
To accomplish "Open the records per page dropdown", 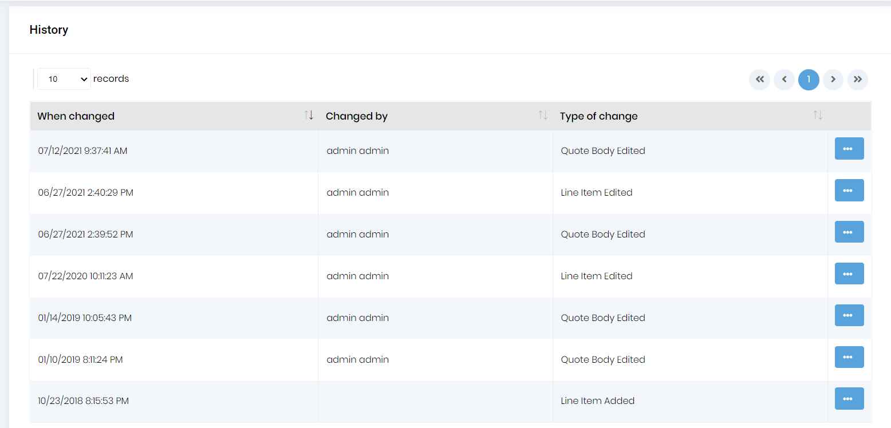I will (x=64, y=79).
